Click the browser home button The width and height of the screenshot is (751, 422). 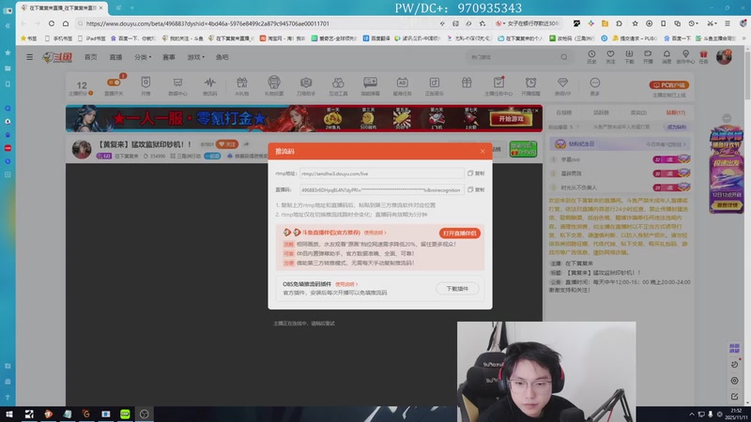point(66,23)
